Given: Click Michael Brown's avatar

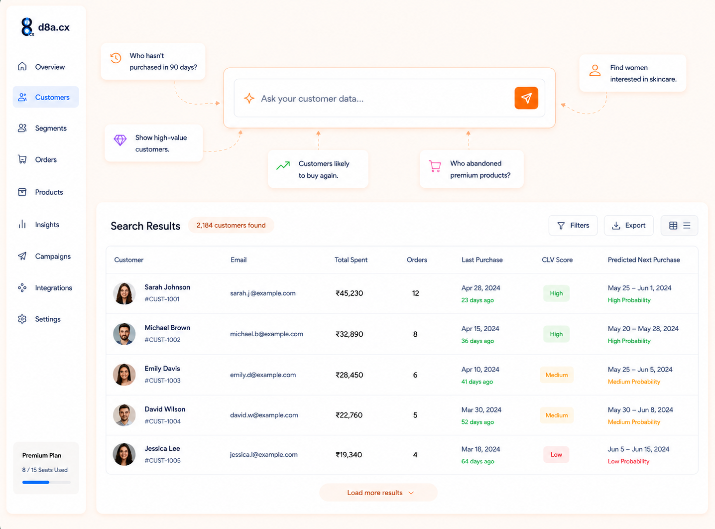Looking at the screenshot, I should (x=124, y=334).
